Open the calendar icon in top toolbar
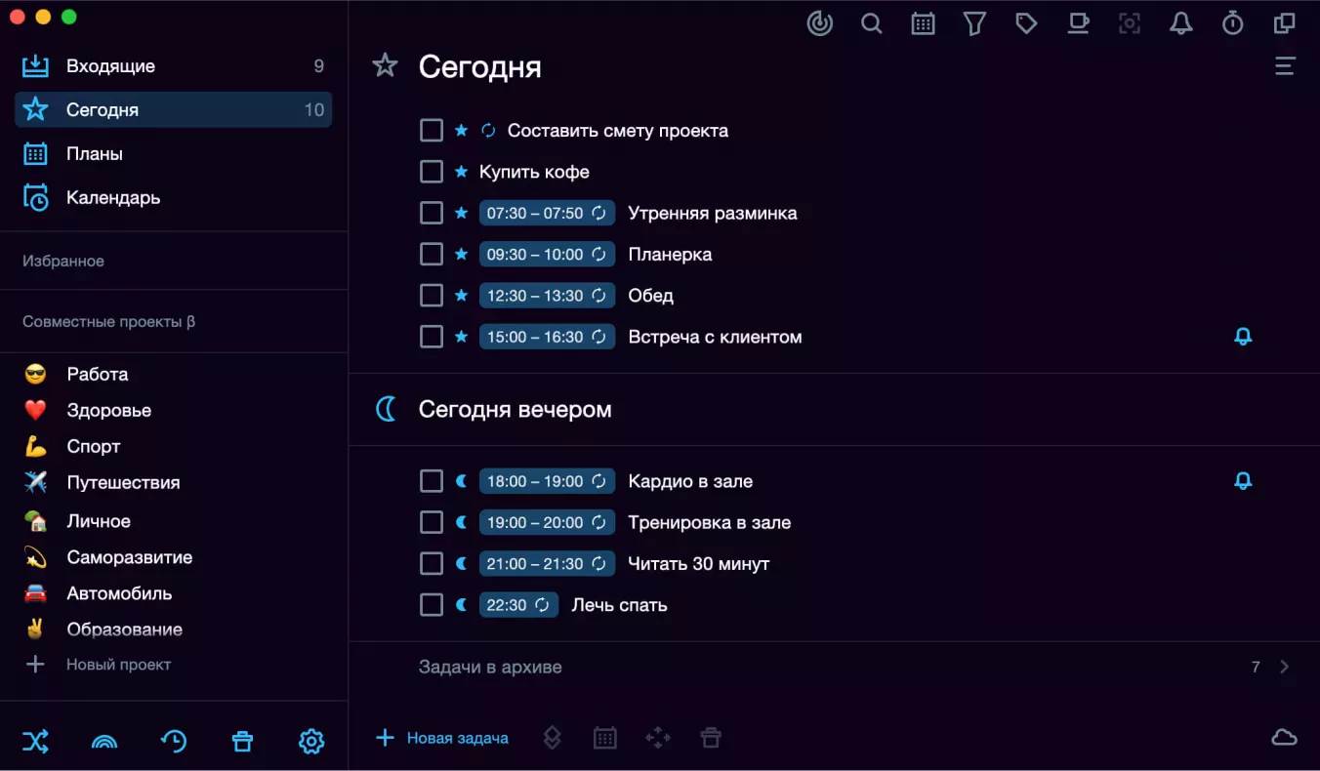Image resolution: width=1320 pixels, height=771 pixels. coord(923,23)
